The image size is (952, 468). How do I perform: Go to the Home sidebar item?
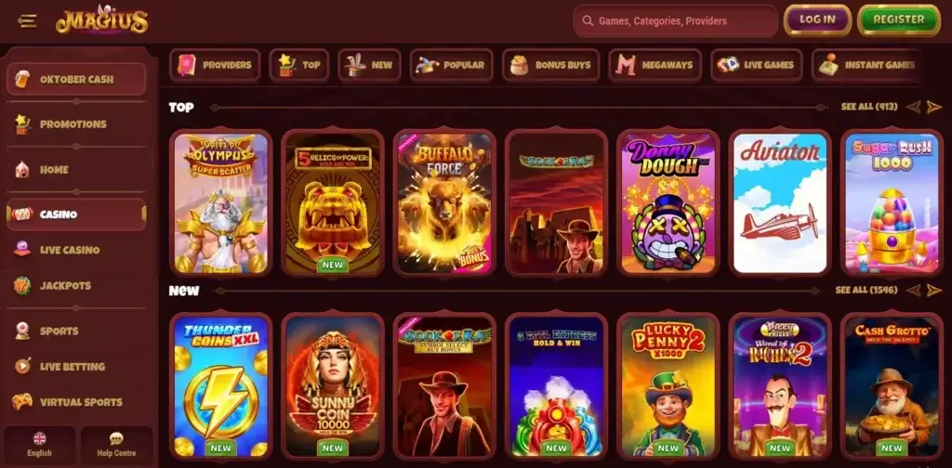[76, 170]
